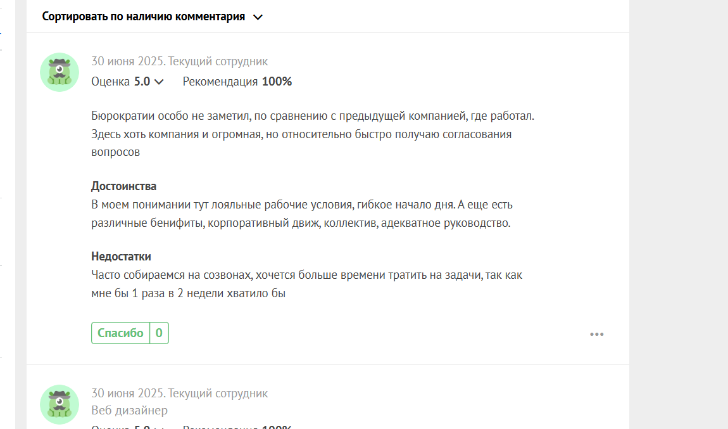This screenshot has width=728, height=429.
Task: Click the second reviewer's green monster avatar
Action: (60, 404)
